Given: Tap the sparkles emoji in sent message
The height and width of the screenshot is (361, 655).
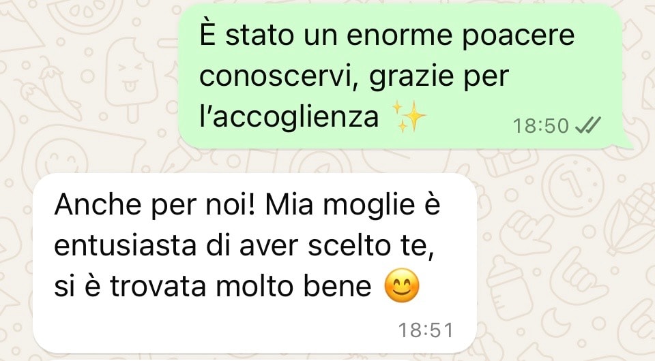Looking at the screenshot, I should point(409,117).
